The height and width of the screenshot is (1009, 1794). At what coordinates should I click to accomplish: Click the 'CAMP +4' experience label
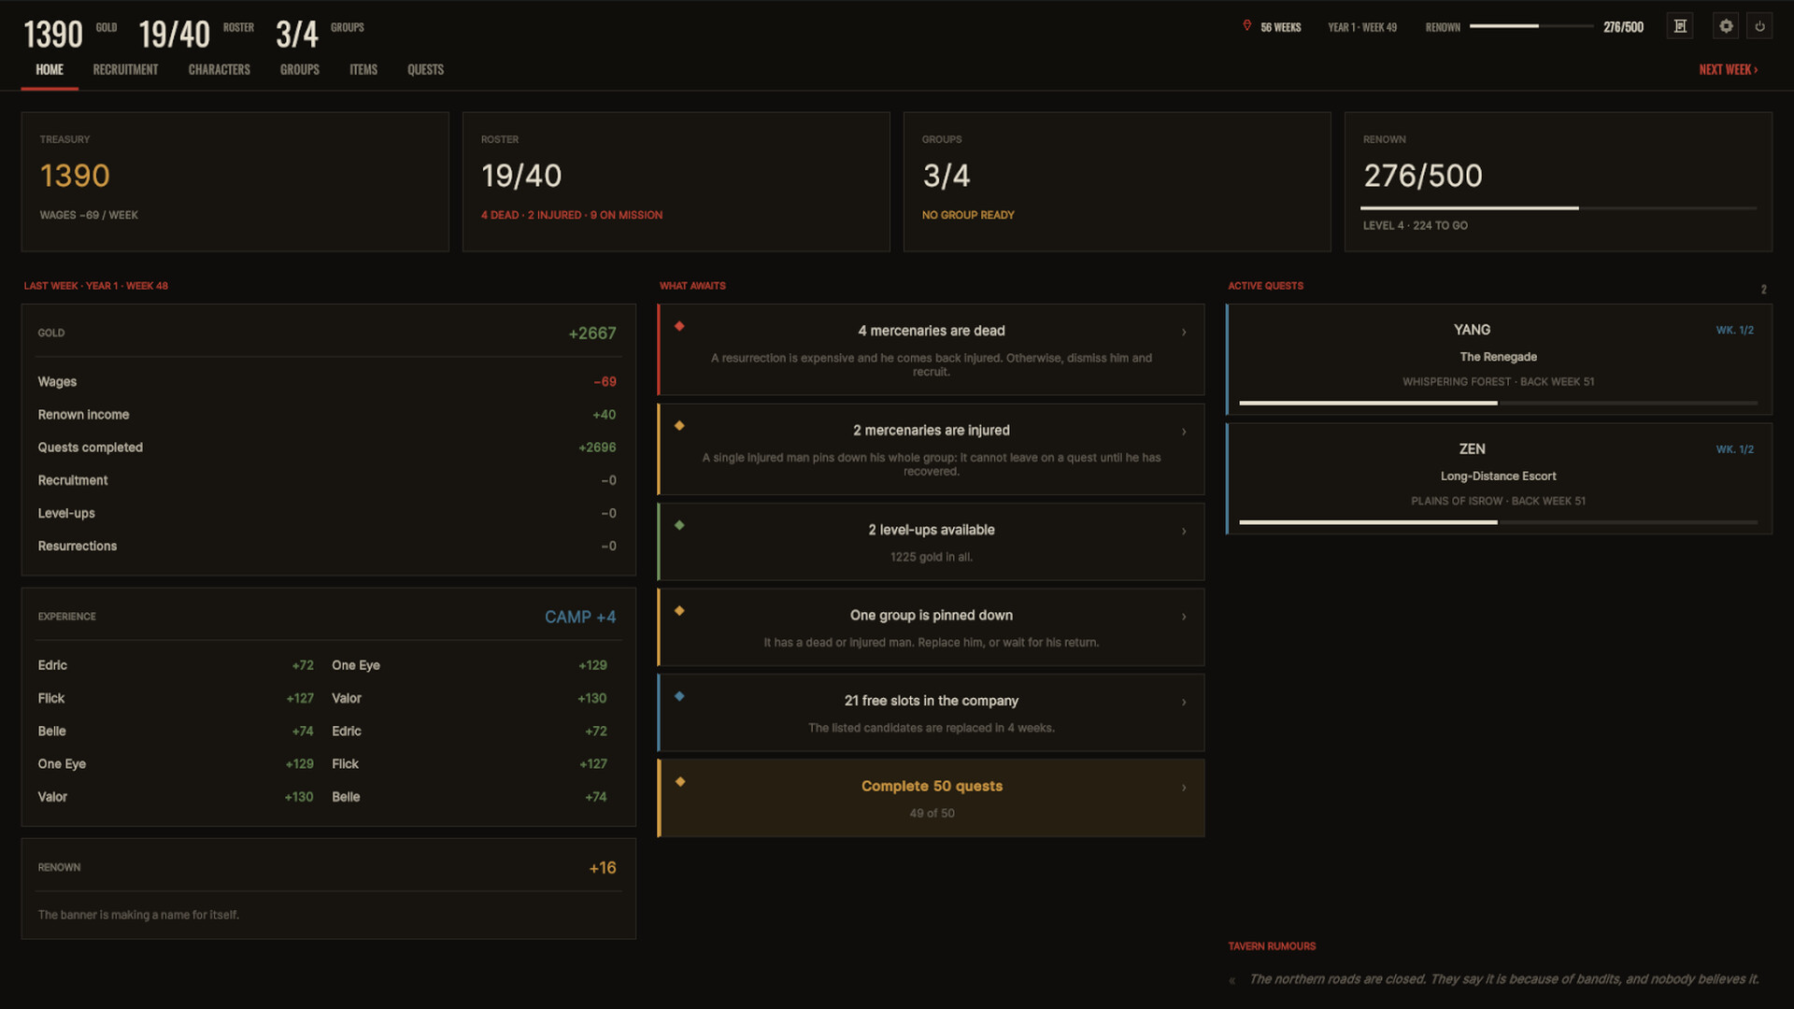(580, 618)
